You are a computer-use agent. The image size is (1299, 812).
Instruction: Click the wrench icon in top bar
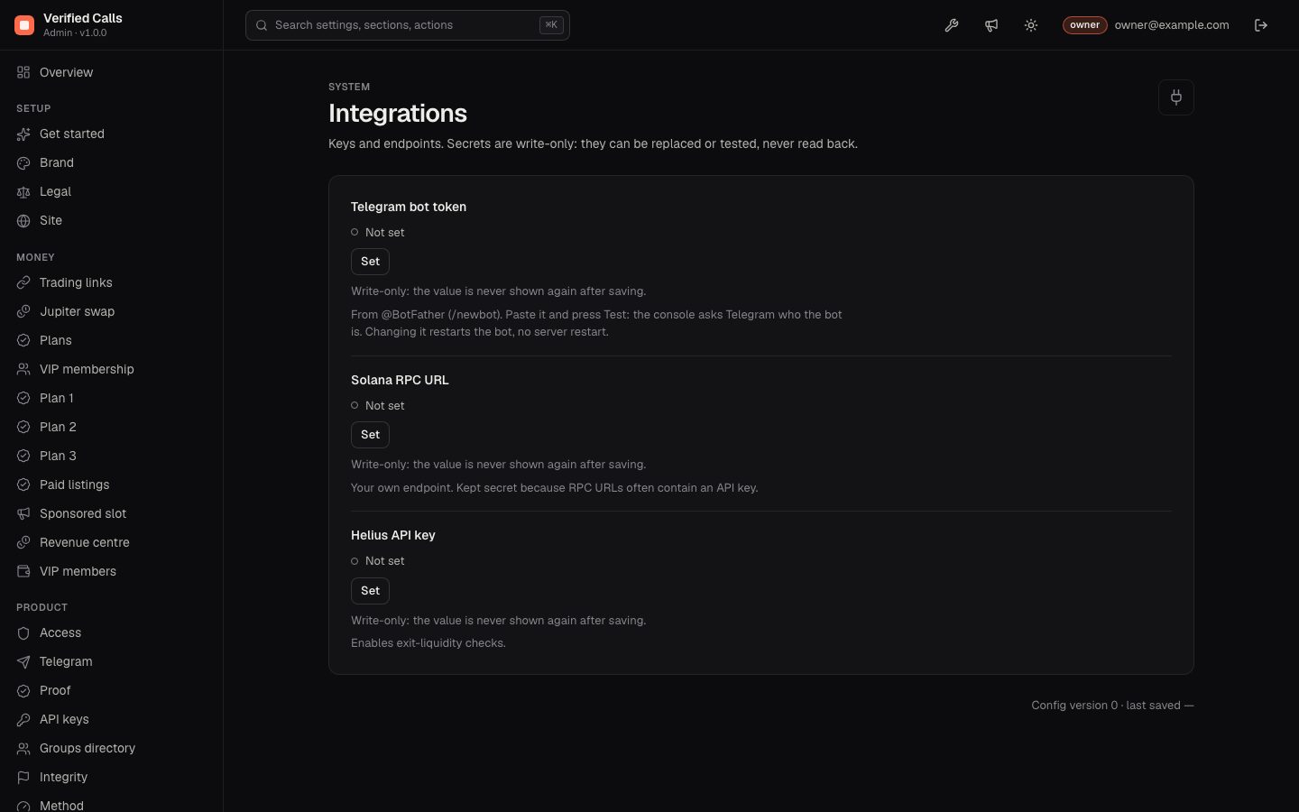pyautogui.click(x=952, y=25)
